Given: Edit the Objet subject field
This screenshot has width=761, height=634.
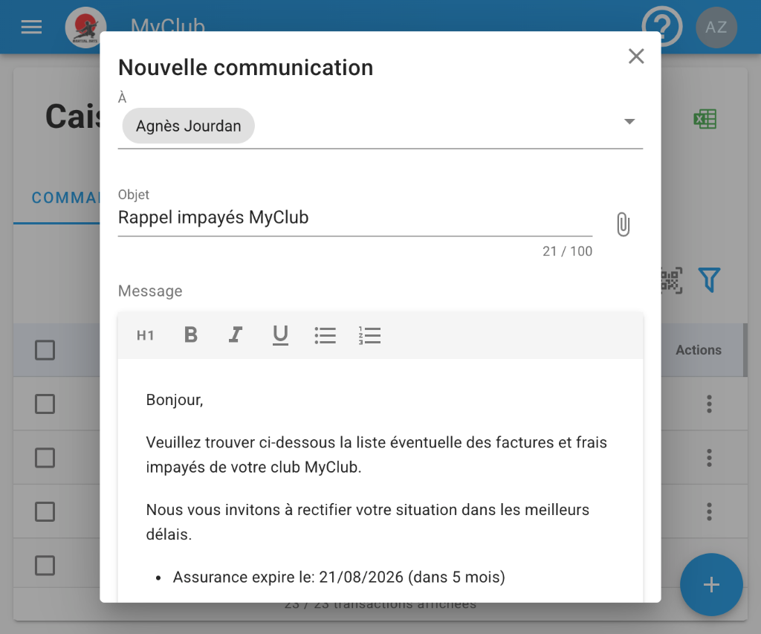Looking at the screenshot, I should [354, 218].
